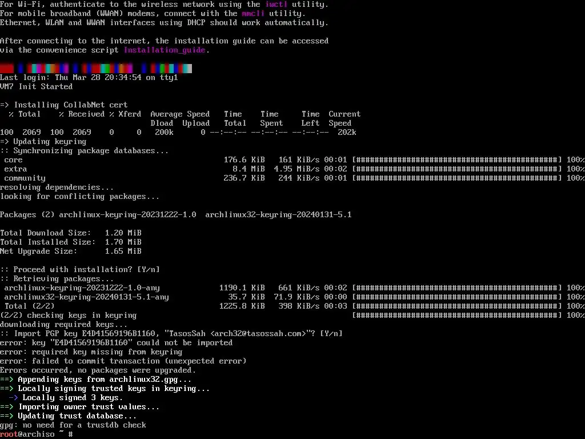Click the 'Ethernet, WLAN and WWAN interfaces' line

click(x=164, y=23)
